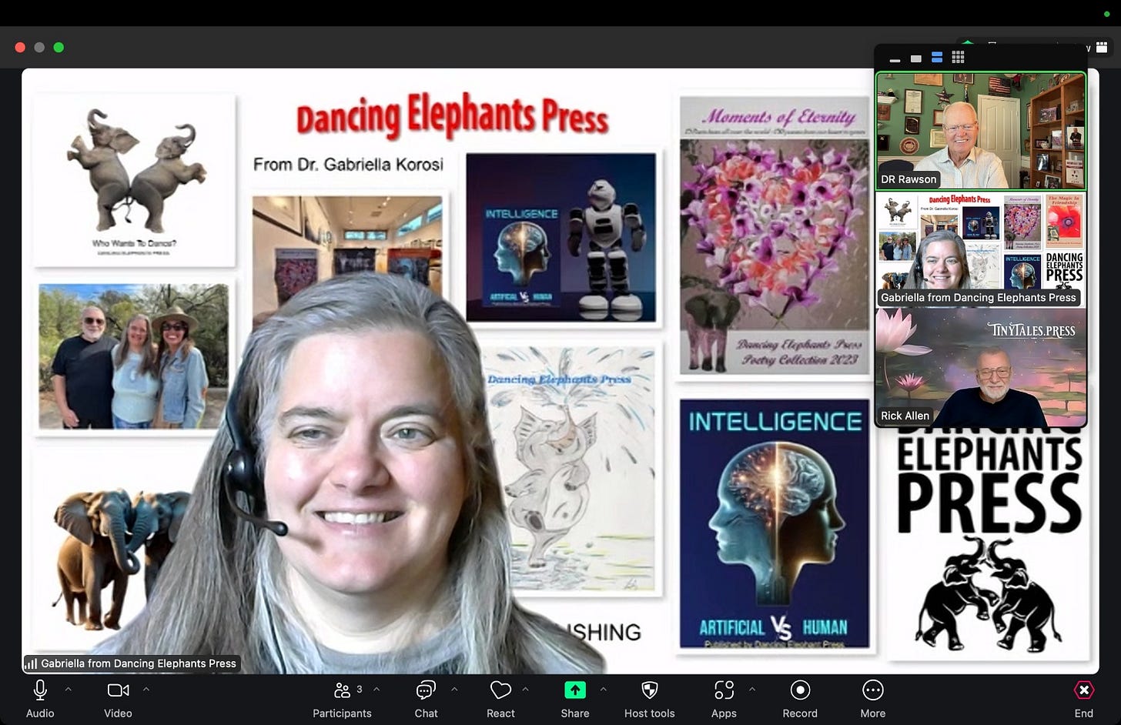Open the View layout icon at top right

pyautogui.click(x=1102, y=48)
